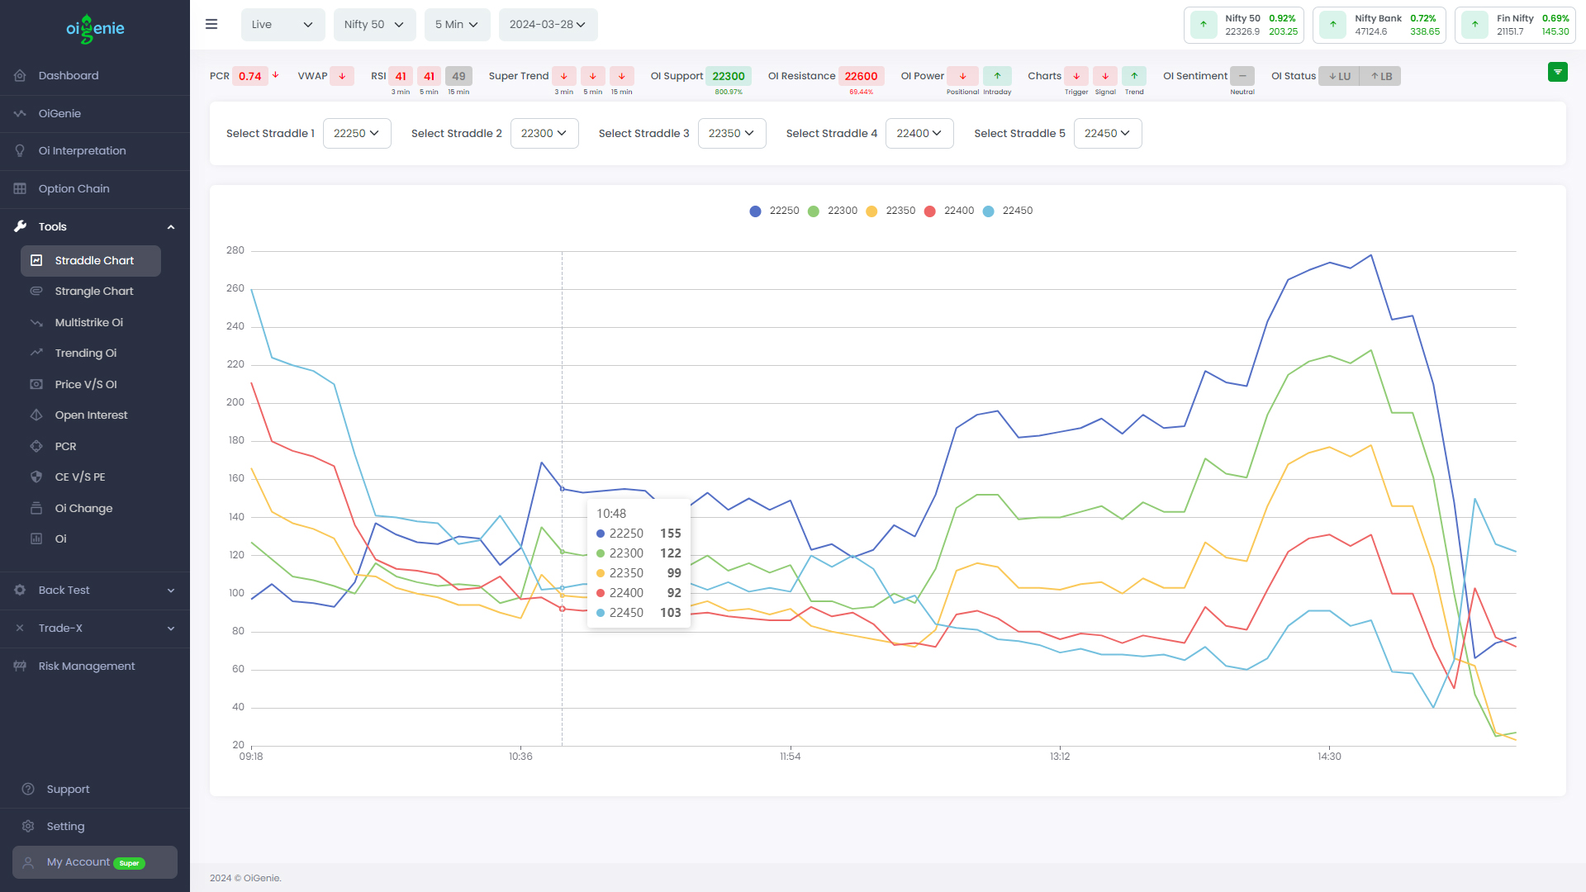Click the Price V/S OI icon
1586x892 pixels.
click(x=36, y=385)
